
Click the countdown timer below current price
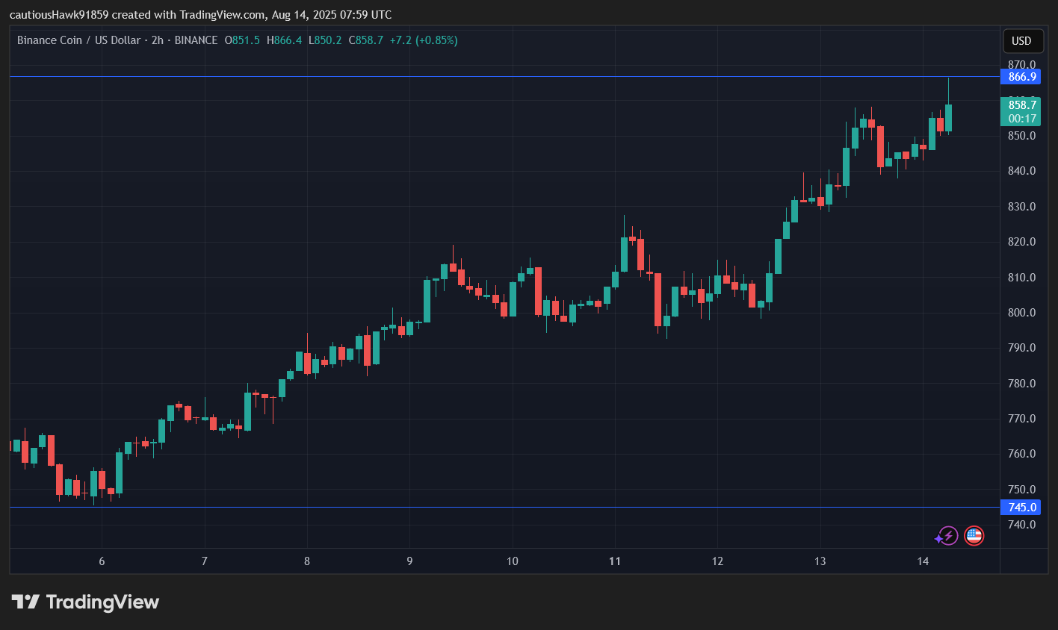coord(1021,118)
